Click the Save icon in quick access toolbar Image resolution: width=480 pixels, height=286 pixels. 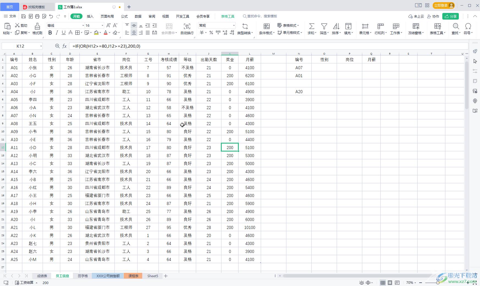pos(23,16)
